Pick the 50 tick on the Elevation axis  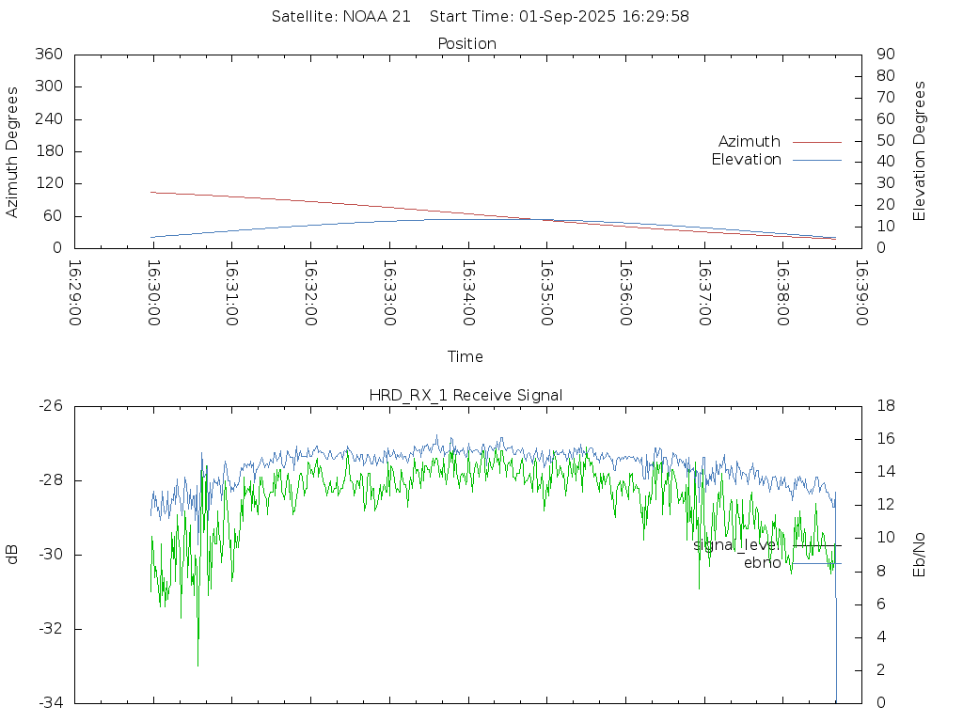tap(886, 141)
